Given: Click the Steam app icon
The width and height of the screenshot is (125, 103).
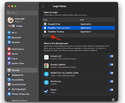Looking at the screenshot, I should 46,91.
